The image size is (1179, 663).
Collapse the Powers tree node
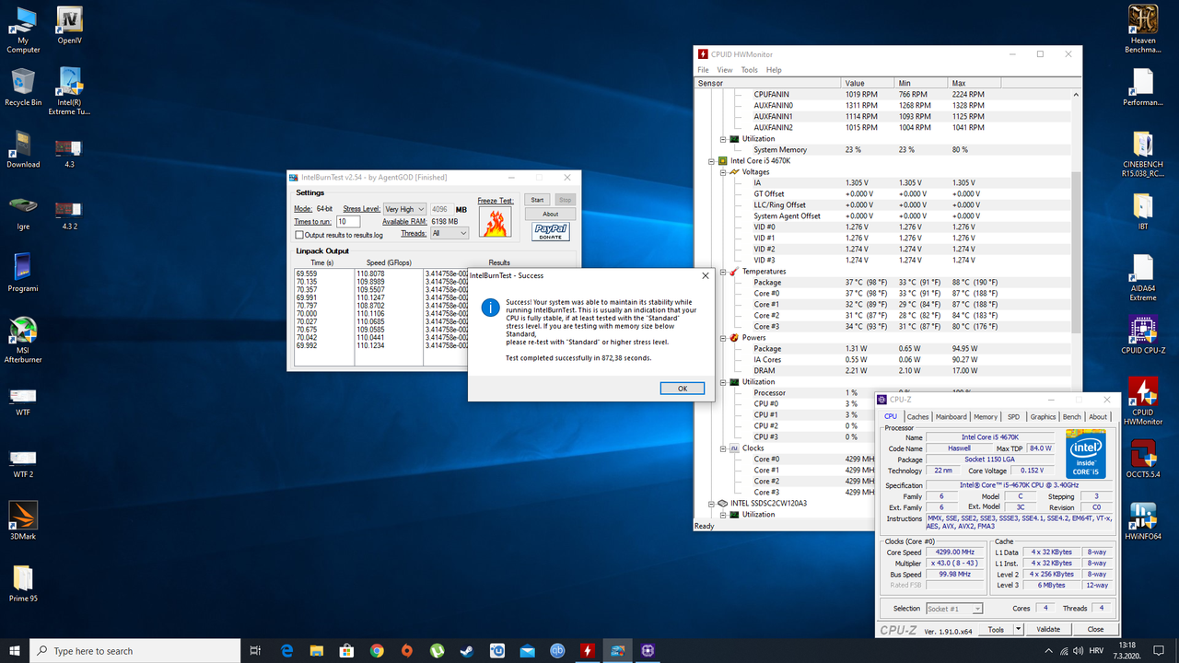(723, 338)
